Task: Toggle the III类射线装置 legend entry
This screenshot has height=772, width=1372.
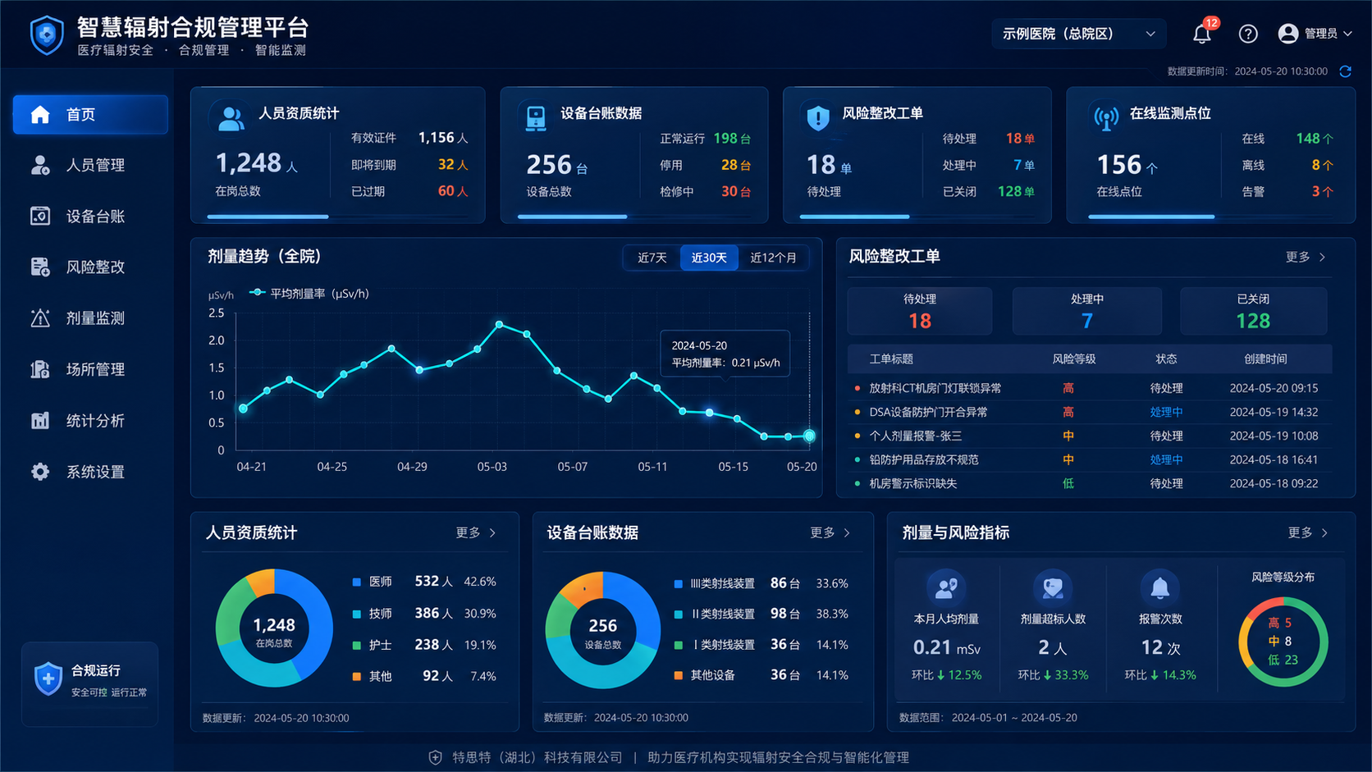Action: point(714,583)
